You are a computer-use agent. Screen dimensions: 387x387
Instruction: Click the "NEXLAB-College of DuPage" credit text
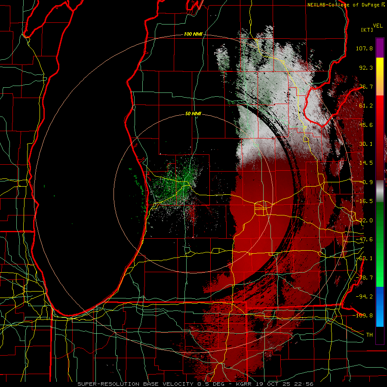click(344, 5)
